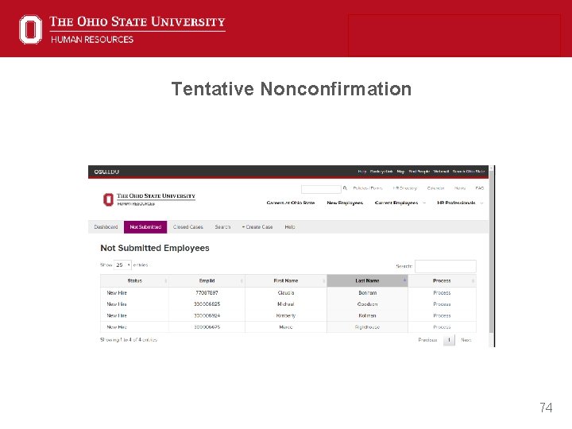Click the Previous pagination button
The image size is (572, 429).
point(427,340)
